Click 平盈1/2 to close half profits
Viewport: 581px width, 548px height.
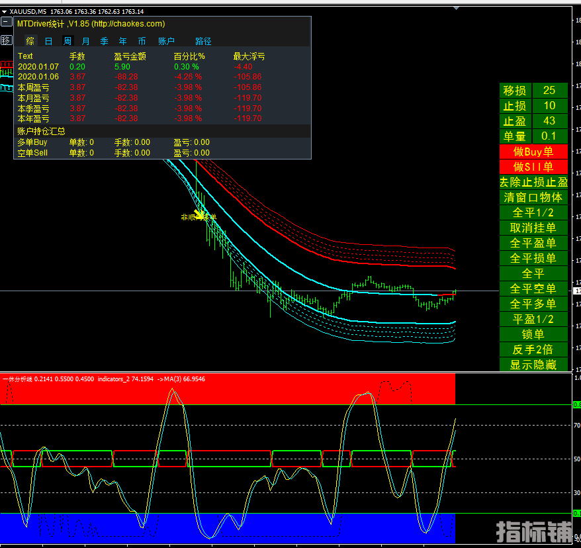(x=533, y=318)
